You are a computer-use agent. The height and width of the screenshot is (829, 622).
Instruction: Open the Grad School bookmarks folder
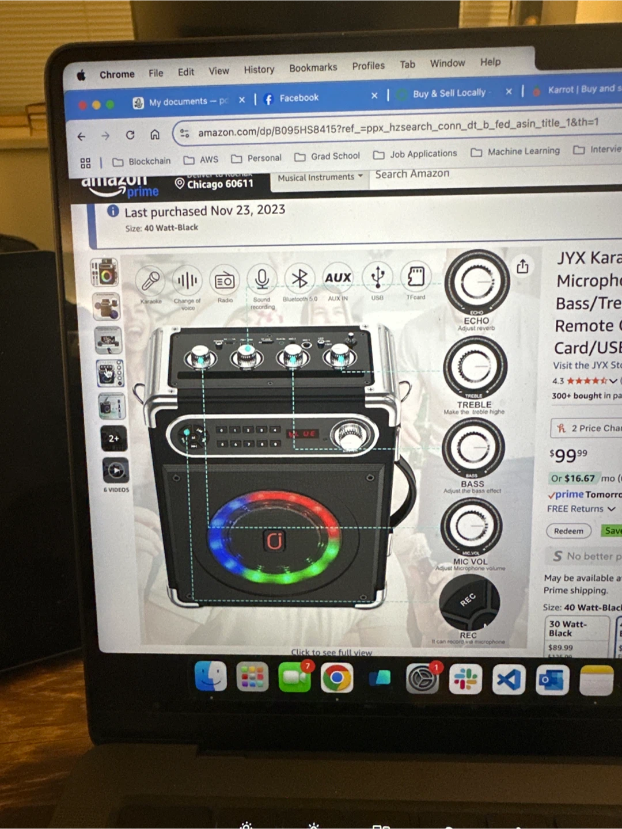(327, 156)
